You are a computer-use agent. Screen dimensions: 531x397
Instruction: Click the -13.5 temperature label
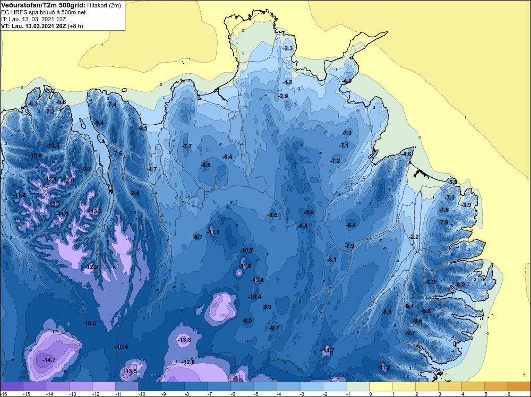point(131,372)
